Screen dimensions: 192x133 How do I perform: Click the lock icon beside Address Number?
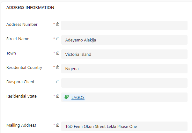pos(58,24)
